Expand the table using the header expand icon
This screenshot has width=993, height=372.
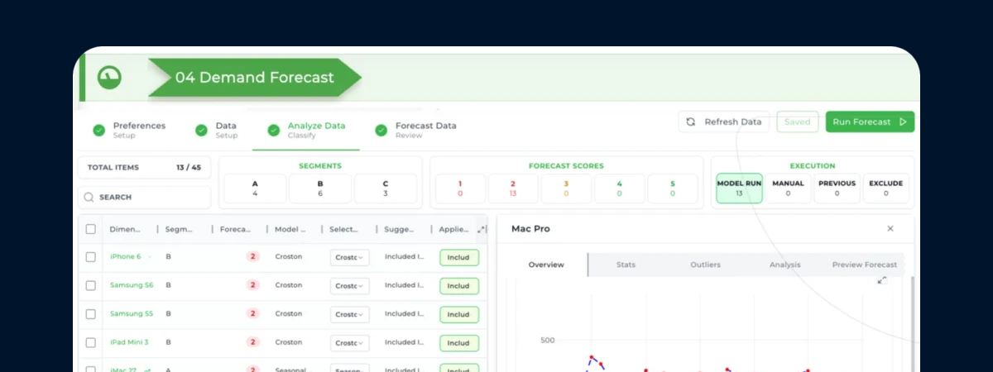tap(482, 229)
